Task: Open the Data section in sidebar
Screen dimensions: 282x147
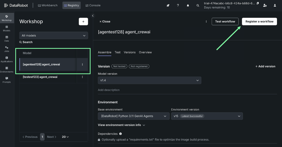Action: (7, 39)
